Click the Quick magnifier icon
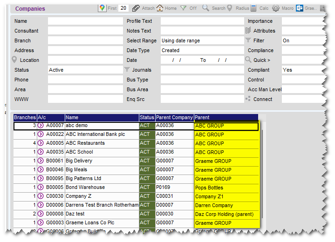335x242 pixels. pos(248,60)
